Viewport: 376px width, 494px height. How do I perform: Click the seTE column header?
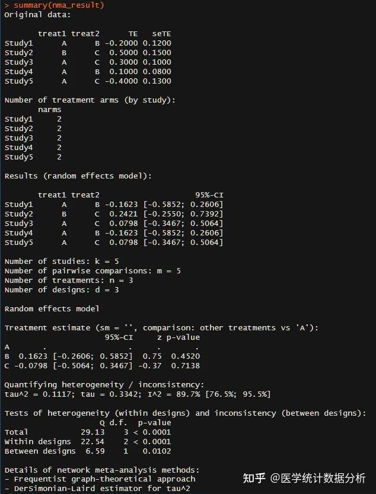tap(161, 34)
